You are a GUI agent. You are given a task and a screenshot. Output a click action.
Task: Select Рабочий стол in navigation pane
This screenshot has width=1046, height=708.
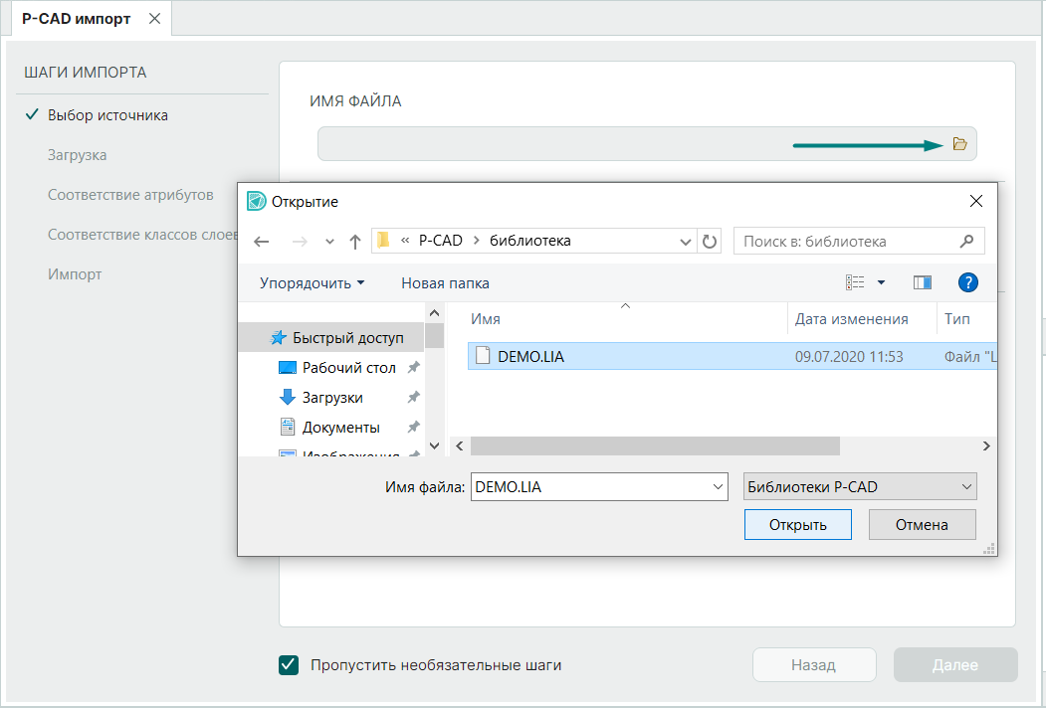348,368
